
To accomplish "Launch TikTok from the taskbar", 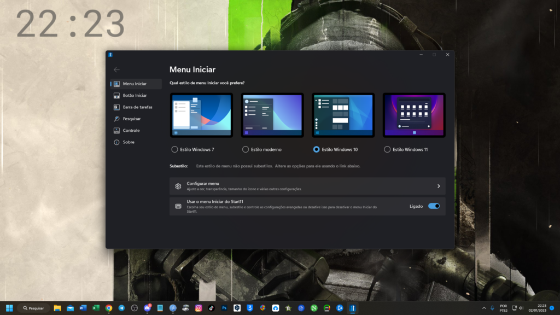I will [x=211, y=308].
